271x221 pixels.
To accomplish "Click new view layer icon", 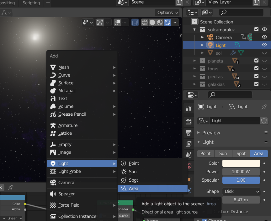I will coord(257,2).
